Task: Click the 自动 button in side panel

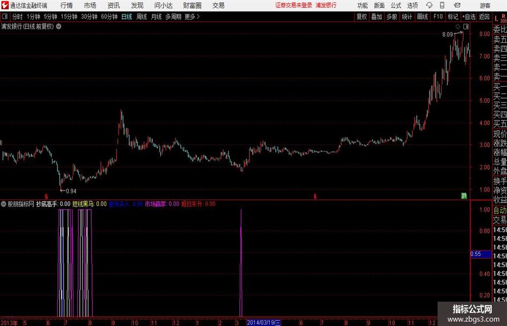Action: pyautogui.click(x=500, y=210)
